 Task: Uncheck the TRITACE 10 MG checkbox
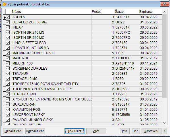[8, 78]
